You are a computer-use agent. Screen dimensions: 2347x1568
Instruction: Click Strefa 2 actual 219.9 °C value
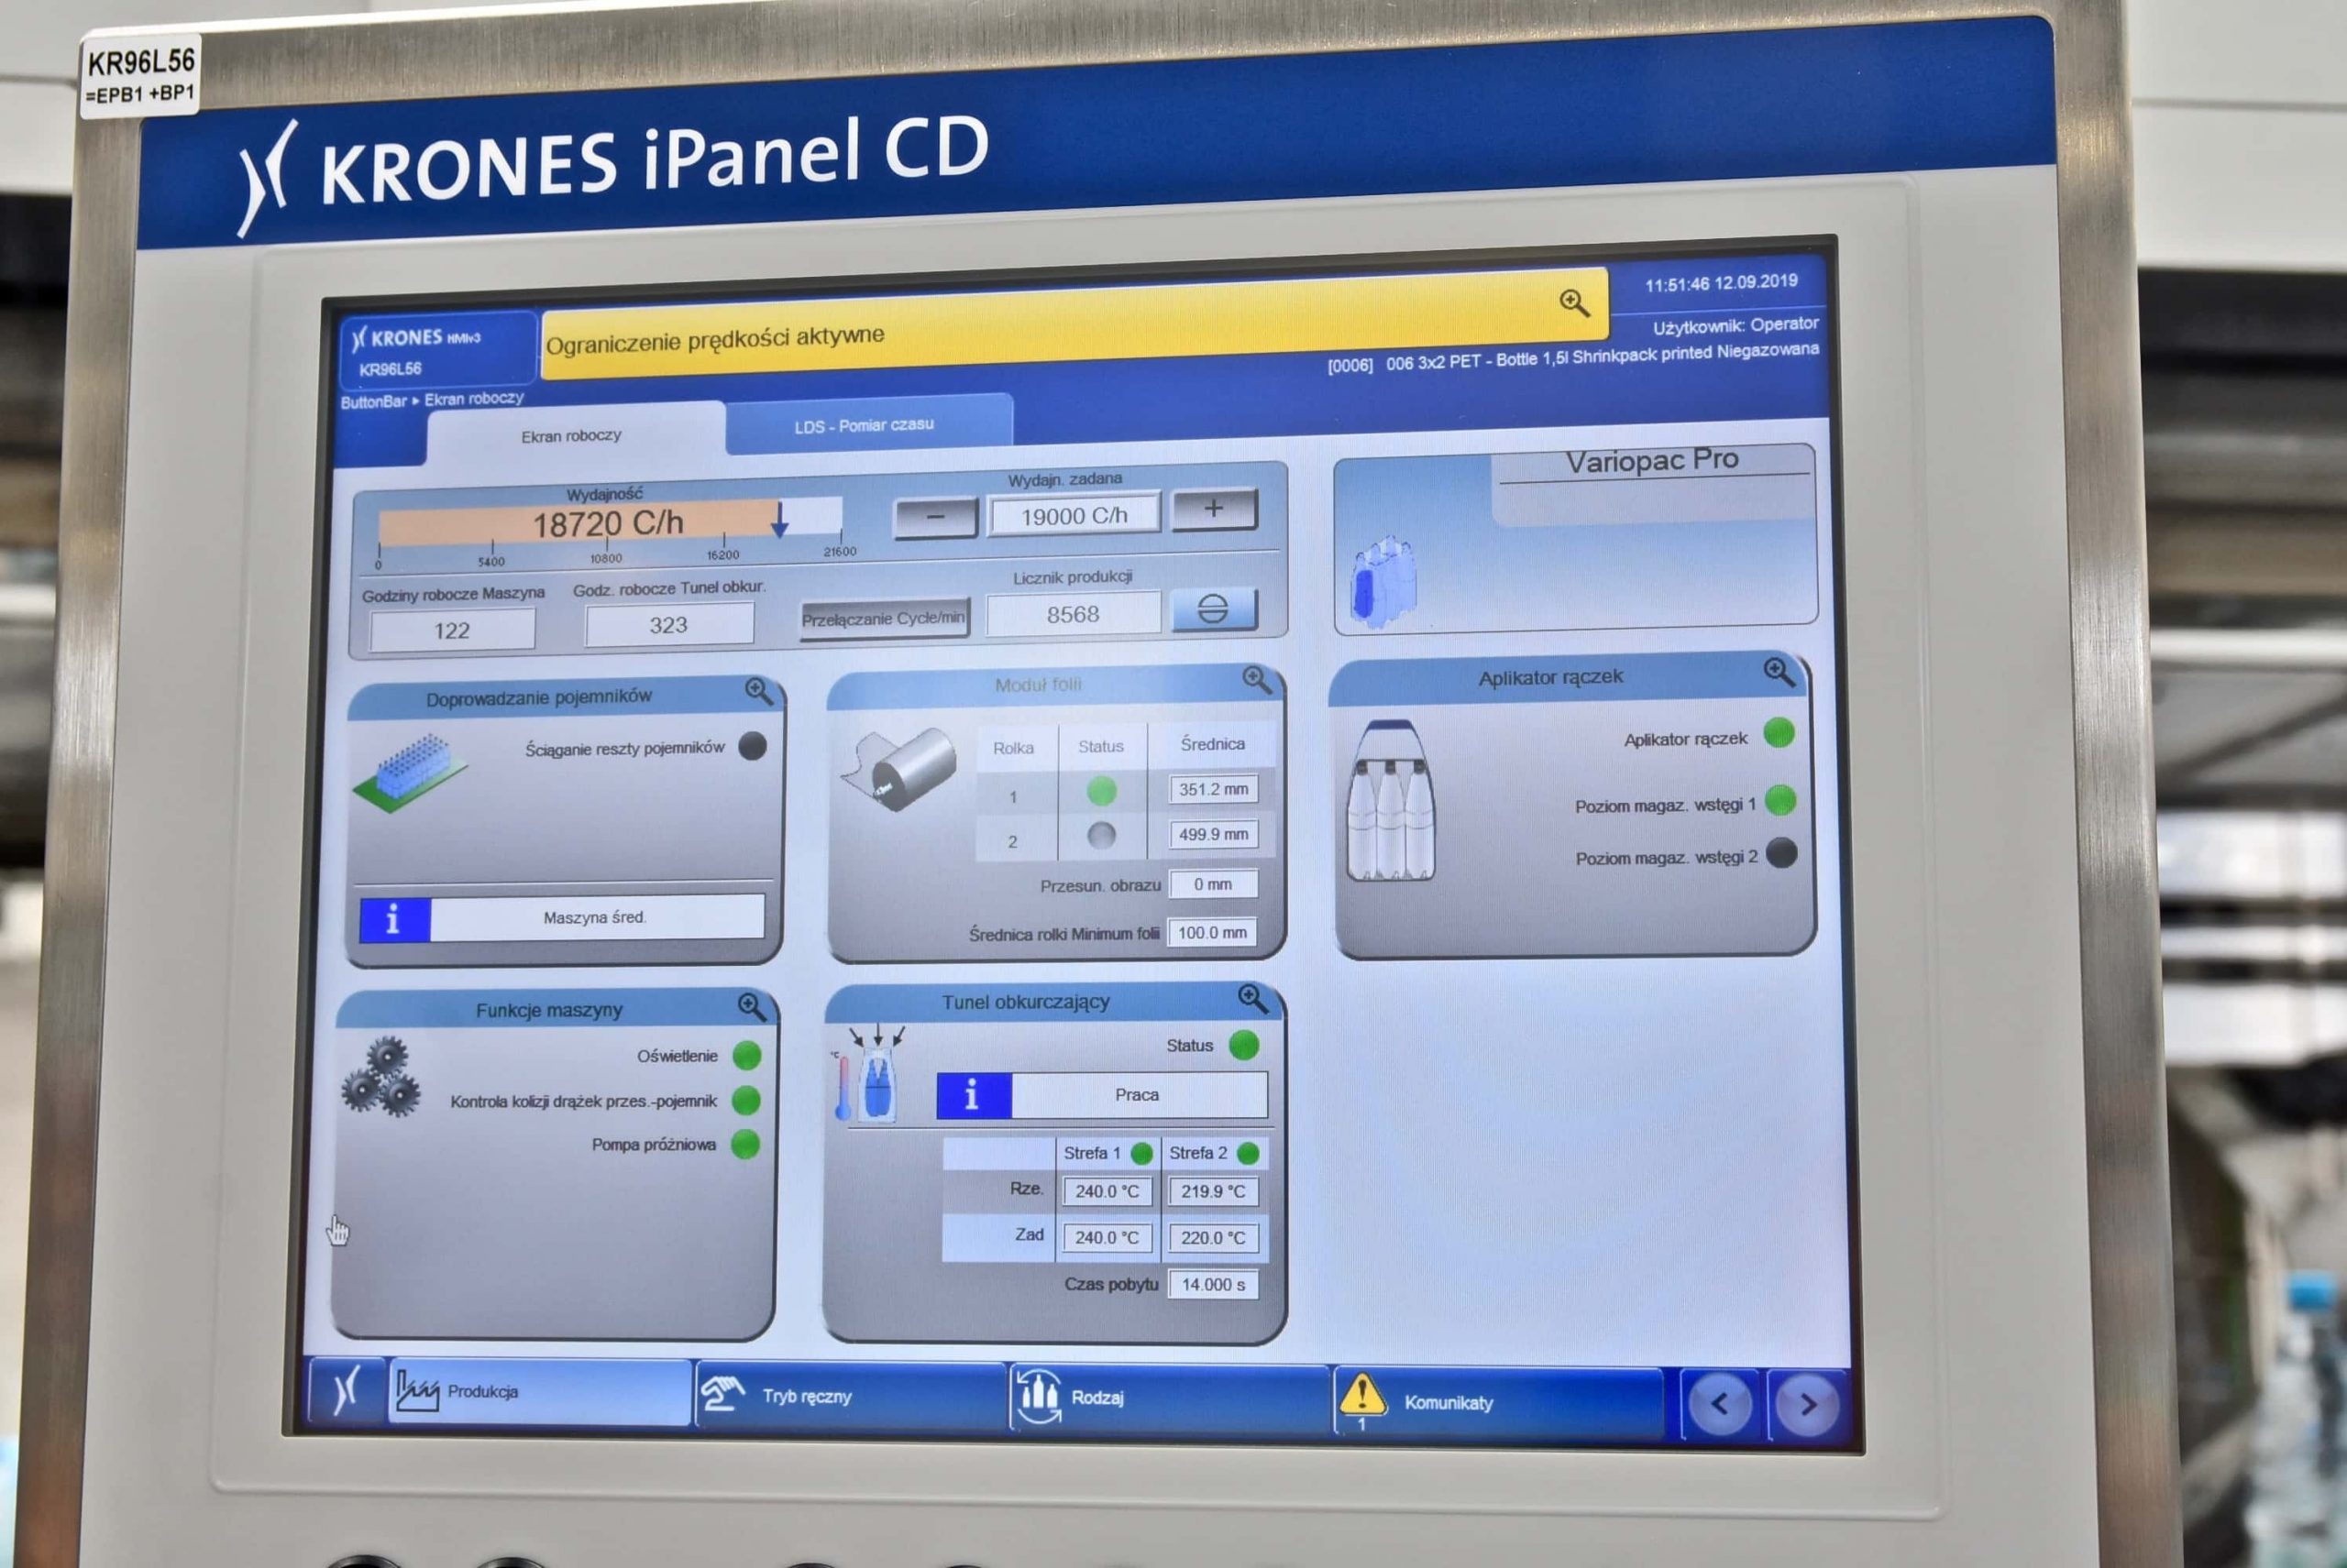(1214, 1192)
